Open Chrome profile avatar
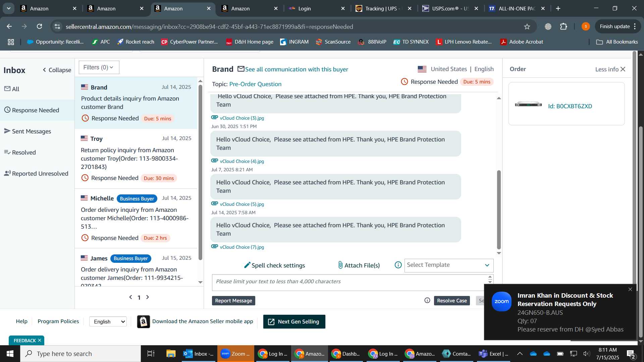Image resolution: width=644 pixels, height=362 pixels. click(586, 26)
